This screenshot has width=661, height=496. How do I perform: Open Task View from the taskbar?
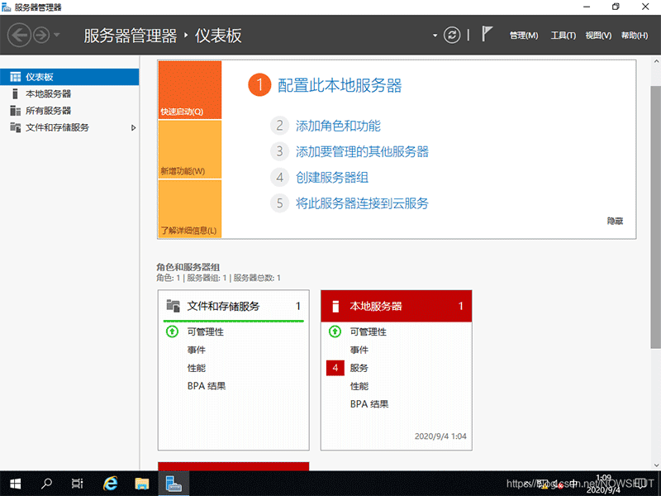click(x=78, y=484)
